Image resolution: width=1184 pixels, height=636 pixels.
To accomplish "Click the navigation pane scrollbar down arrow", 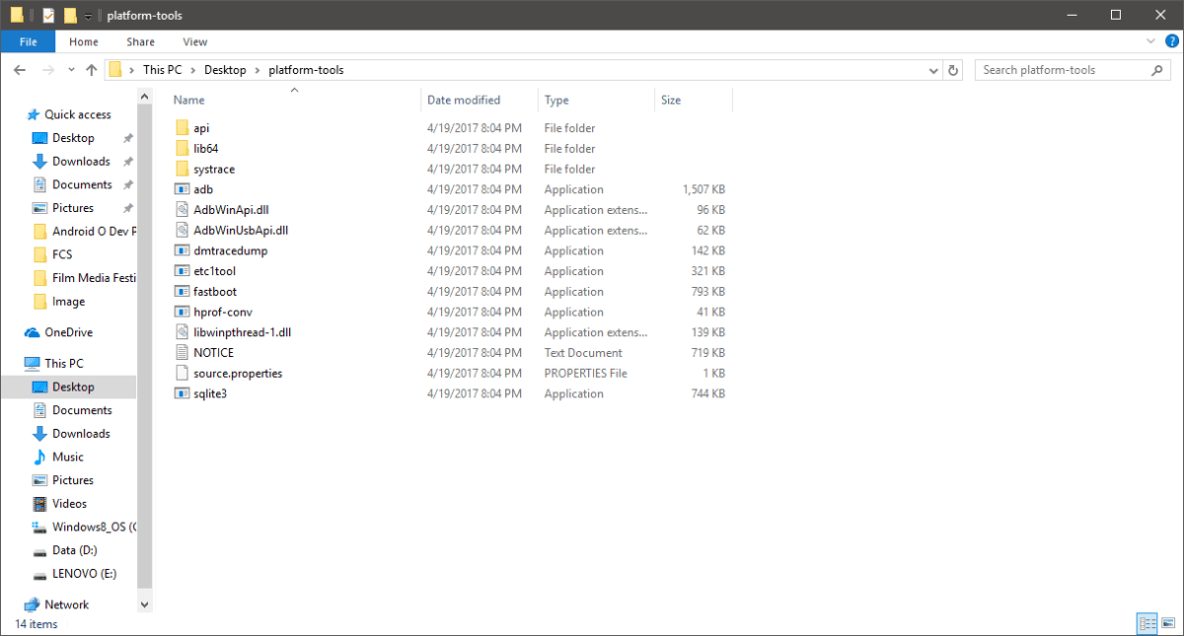I will coord(145,604).
